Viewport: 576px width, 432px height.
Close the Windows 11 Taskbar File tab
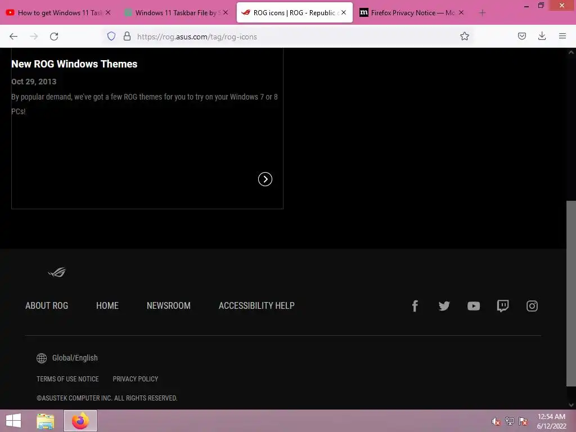click(x=226, y=12)
